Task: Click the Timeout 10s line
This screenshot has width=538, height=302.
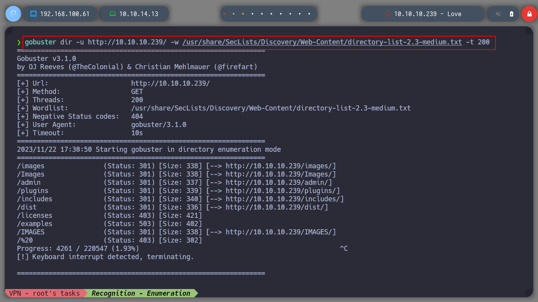Action: click(80, 133)
